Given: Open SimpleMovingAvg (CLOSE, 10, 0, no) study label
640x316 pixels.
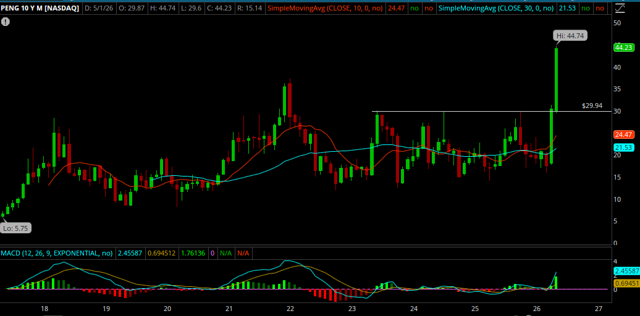Looking at the screenshot, I should pos(325,8).
